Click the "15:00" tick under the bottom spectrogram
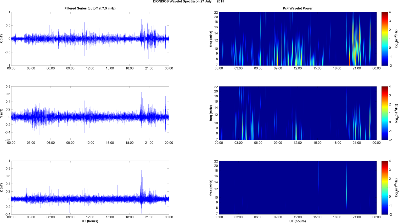The width and height of the screenshot is (399, 223). pyautogui.click(x=317, y=217)
